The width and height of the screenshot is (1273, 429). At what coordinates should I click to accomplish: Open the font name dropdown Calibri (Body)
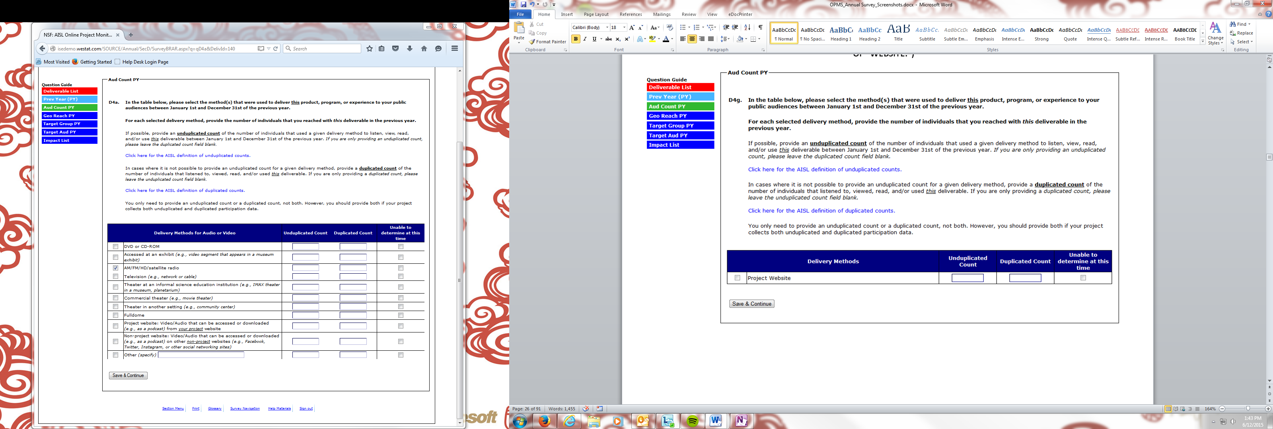pyautogui.click(x=607, y=28)
